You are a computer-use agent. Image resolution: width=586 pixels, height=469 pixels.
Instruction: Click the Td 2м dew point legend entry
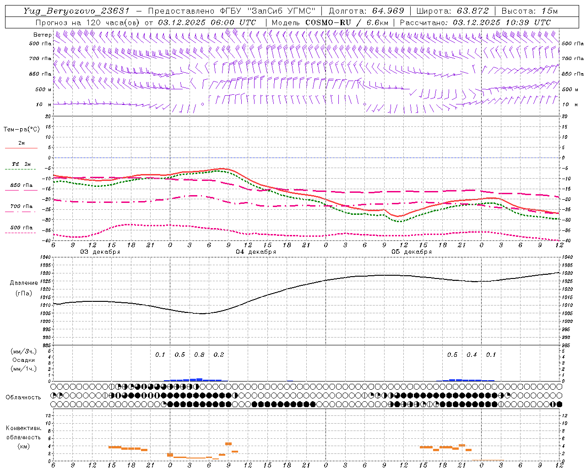pos(21,164)
